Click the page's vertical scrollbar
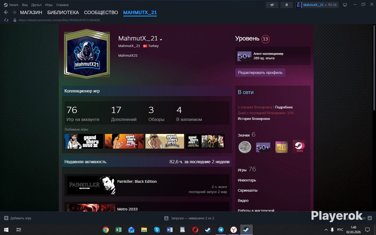376x235 pixels. tap(374, 68)
